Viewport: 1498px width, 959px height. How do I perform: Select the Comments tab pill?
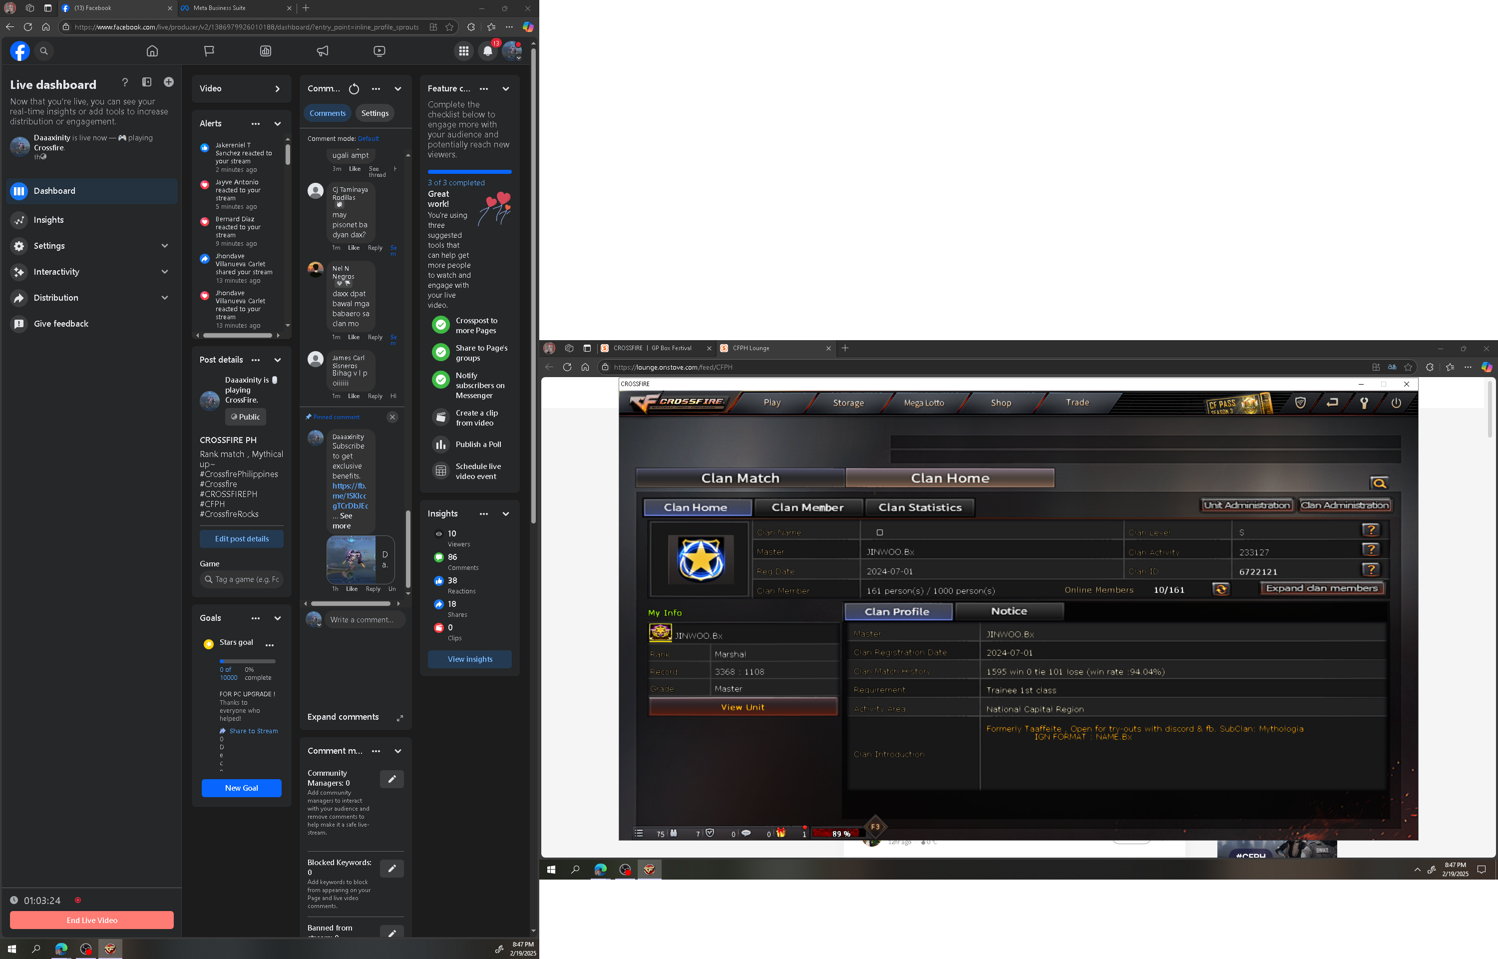tap(328, 113)
